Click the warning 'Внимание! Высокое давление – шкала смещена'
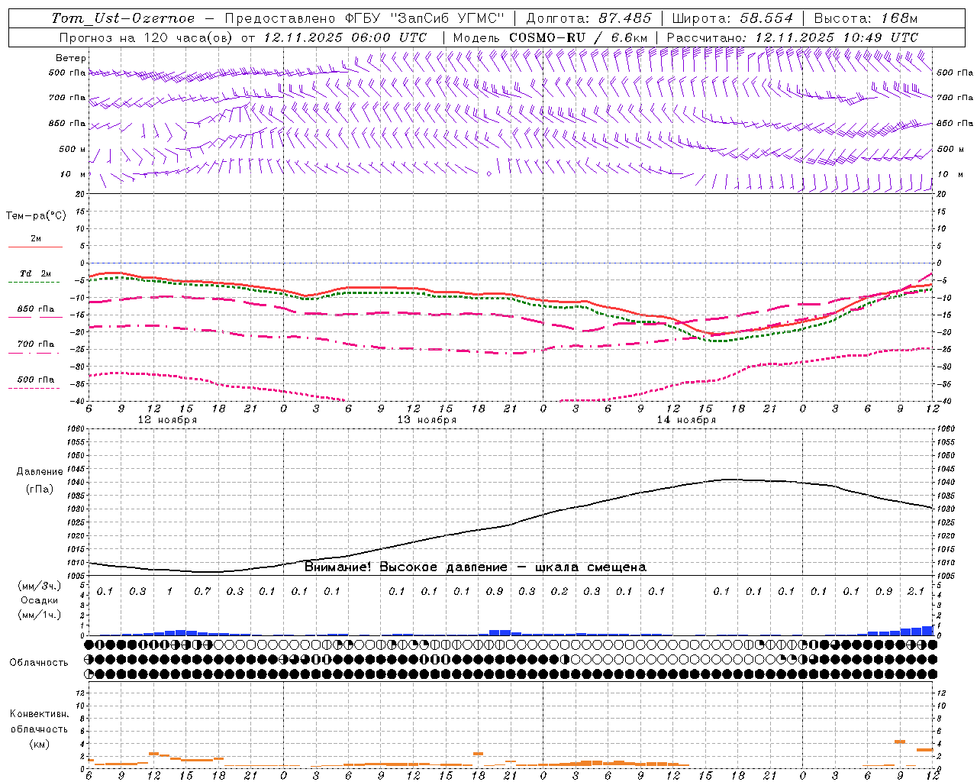977x782 pixels. 476,567
